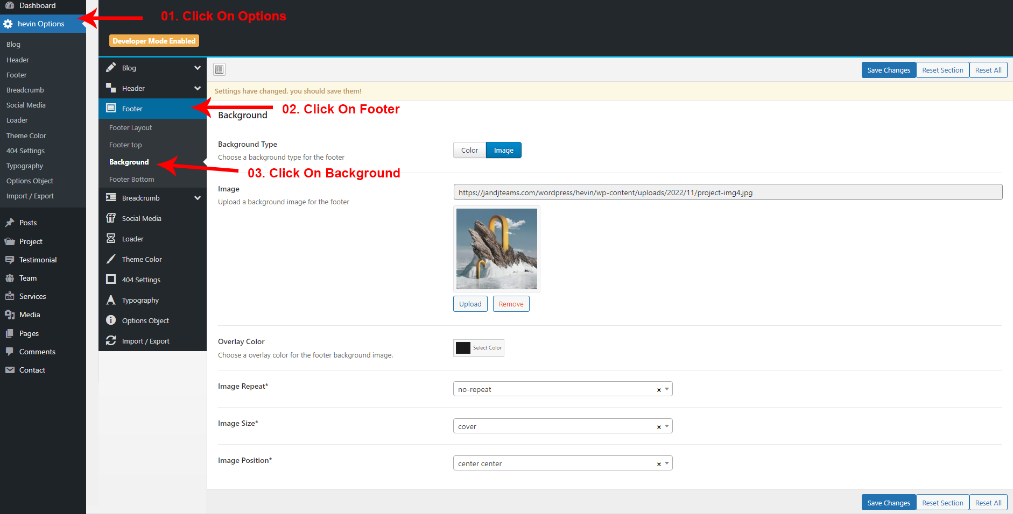Open Testimonial in the WordPress admin menu
This screenshot has width=1013, height=514.
pyautogui.click(x=38, y=260)
